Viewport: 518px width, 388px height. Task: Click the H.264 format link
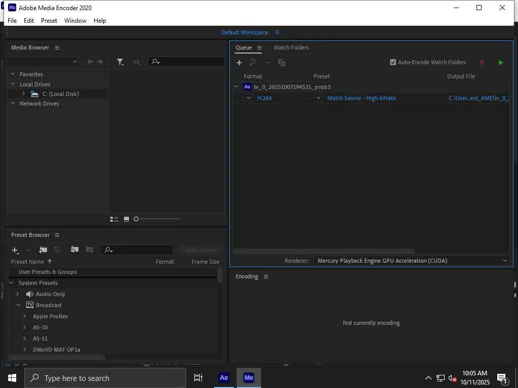(264, 98)
